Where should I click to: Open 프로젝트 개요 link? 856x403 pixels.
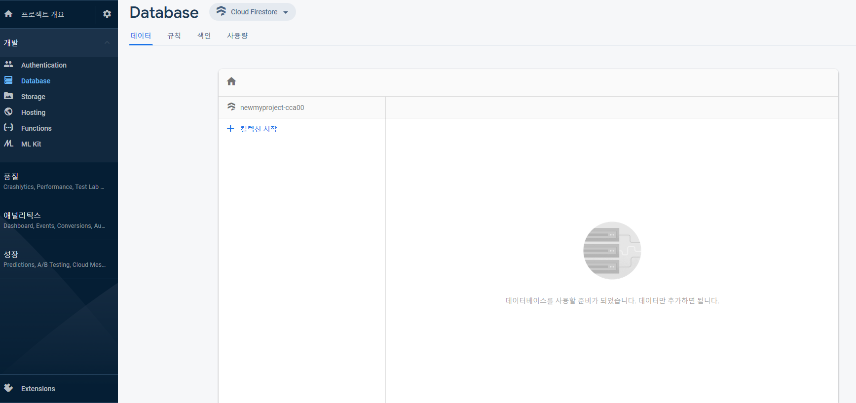point(42,14)
